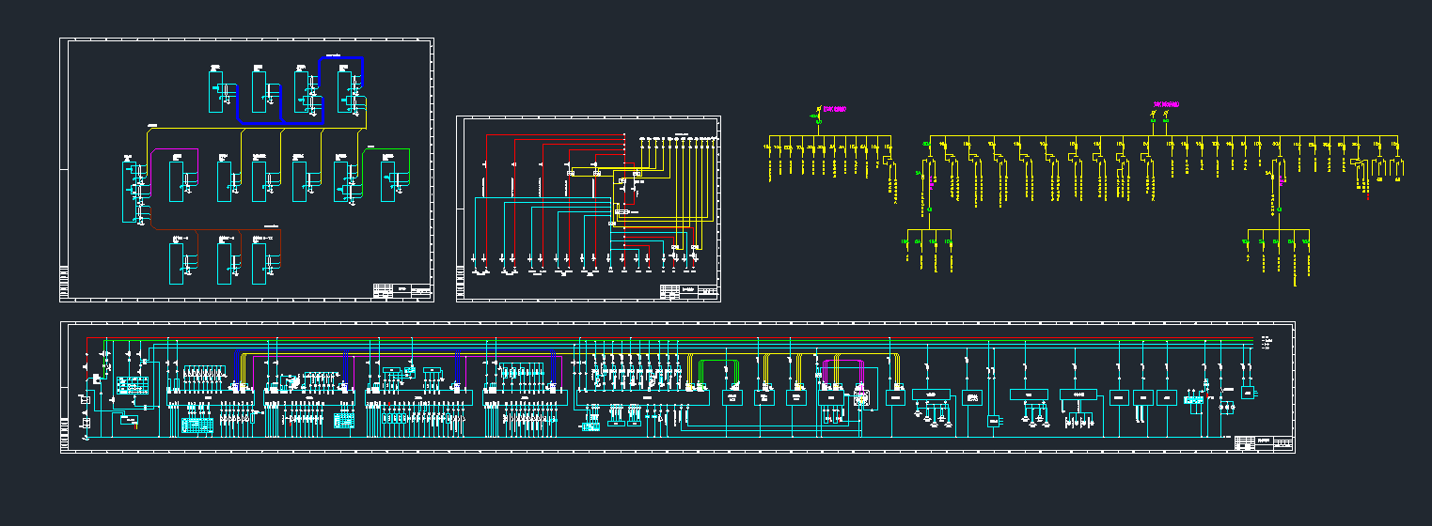Screen dimensions: 1432x526
Task: Click incoming breaker symbol on small busbar
Action: point(815,120)
